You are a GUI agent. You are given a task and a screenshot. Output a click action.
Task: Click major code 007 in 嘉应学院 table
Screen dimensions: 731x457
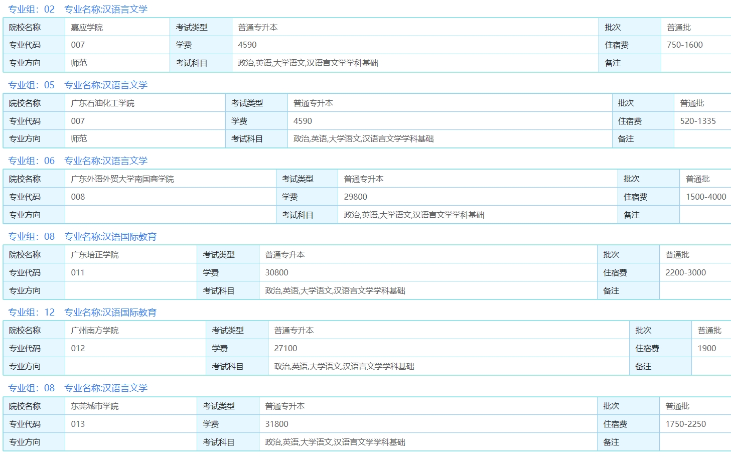78,45
